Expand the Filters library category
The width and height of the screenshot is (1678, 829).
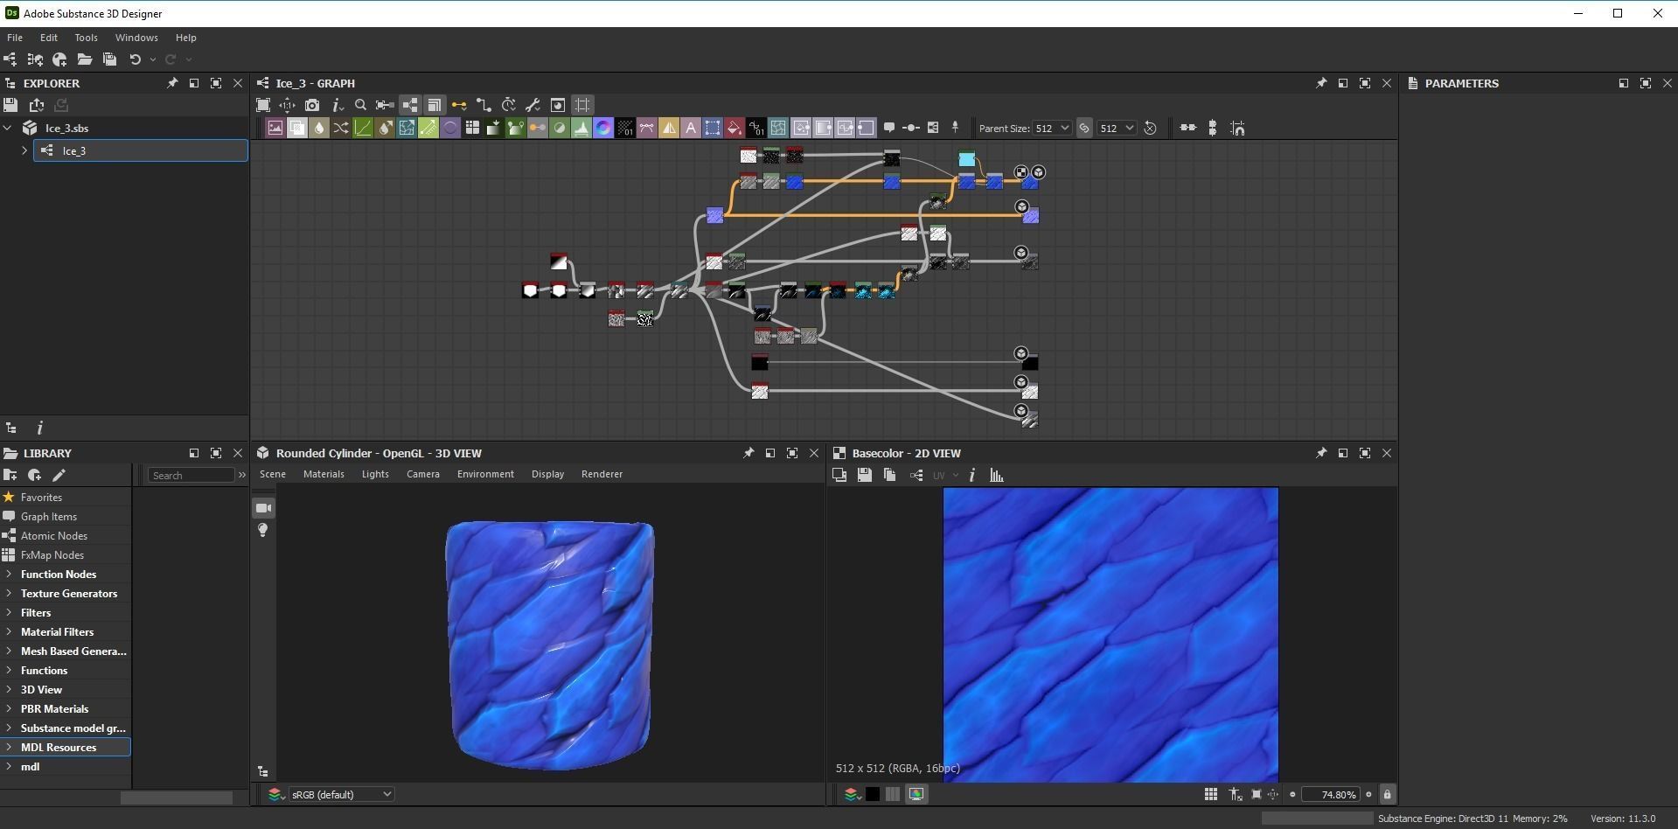coord(9,613)
